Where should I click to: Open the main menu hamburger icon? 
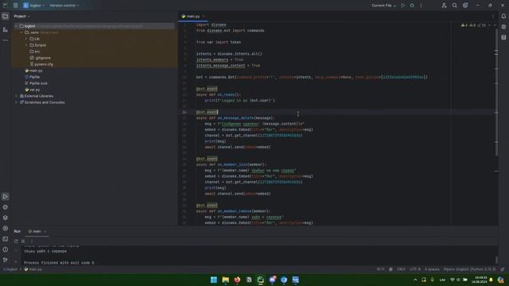(x=16, y=6)
